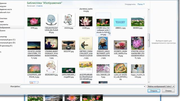This screenshot has height=101, width=180.
Task: Open the Файлы изображений file type filter
Action: point(161,86)
